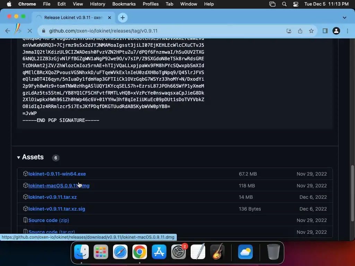This screenshot has width=355, height=266.
Task: Open System Settings from the dock
Action: 179,251
